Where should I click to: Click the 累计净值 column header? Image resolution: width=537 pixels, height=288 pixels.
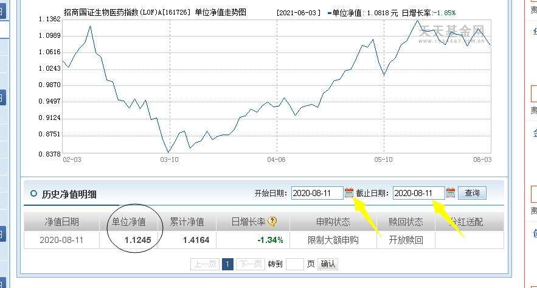point(187,222)
